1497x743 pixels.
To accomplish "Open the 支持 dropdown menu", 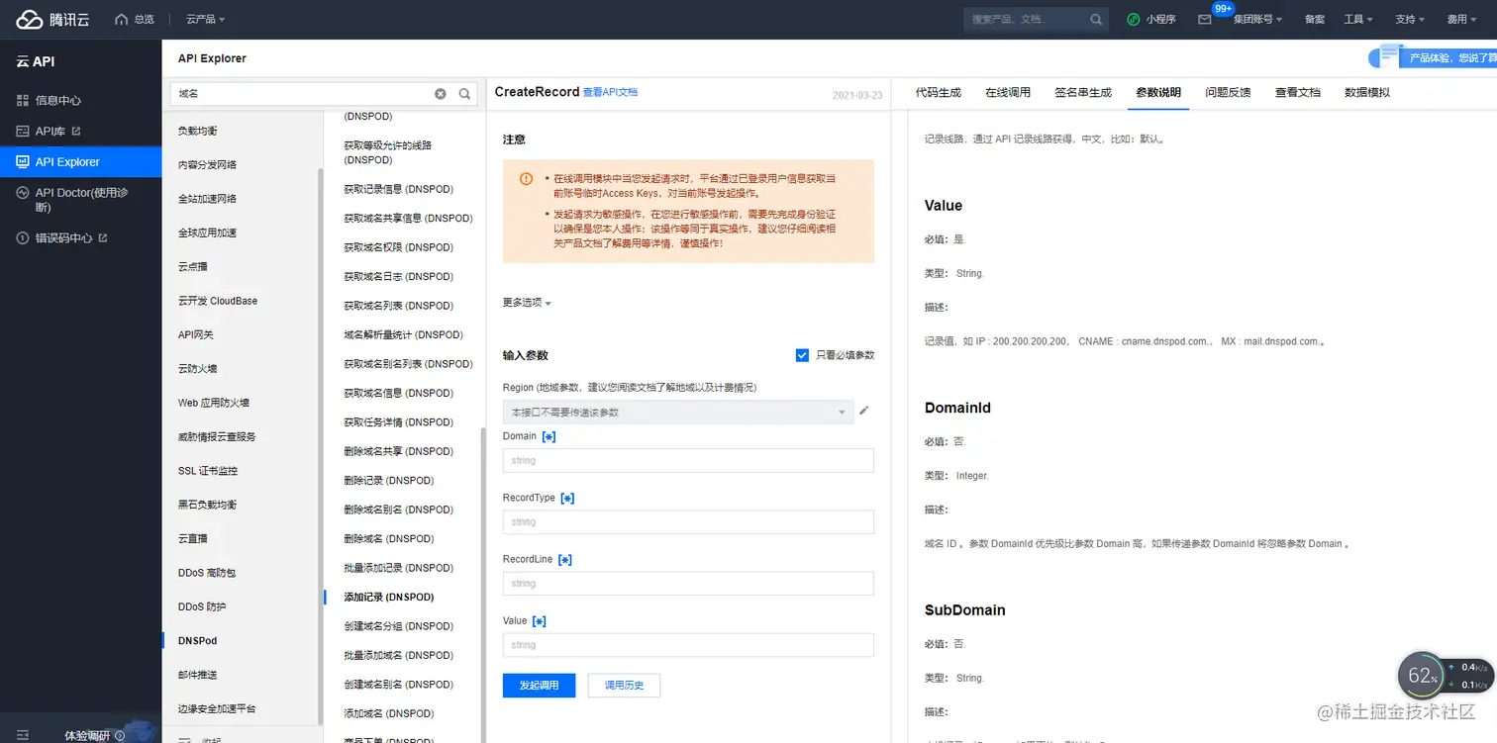I will coord(1410,19).
